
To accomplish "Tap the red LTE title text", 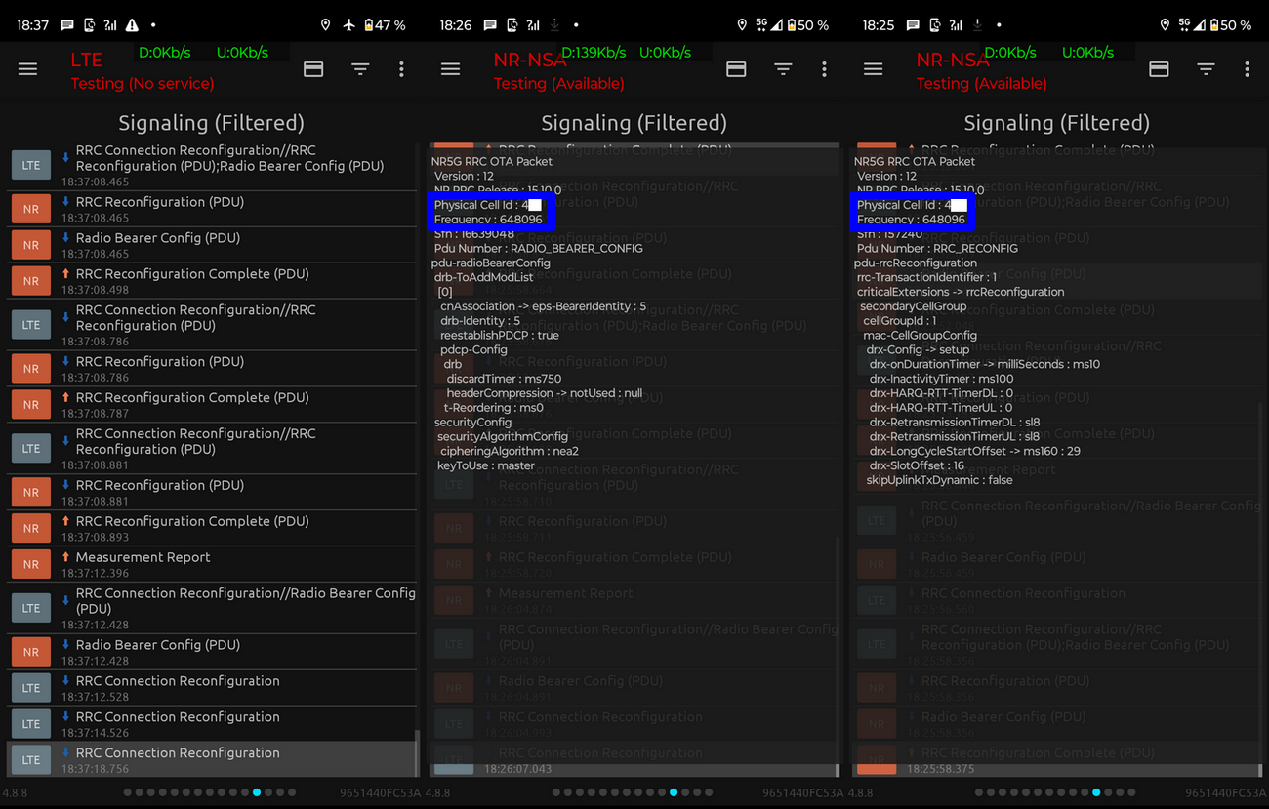I will point(86,61).
